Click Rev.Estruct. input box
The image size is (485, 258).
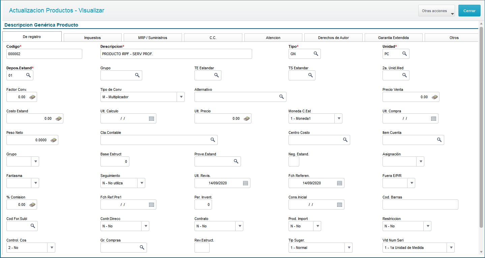(x=202, y=248)
